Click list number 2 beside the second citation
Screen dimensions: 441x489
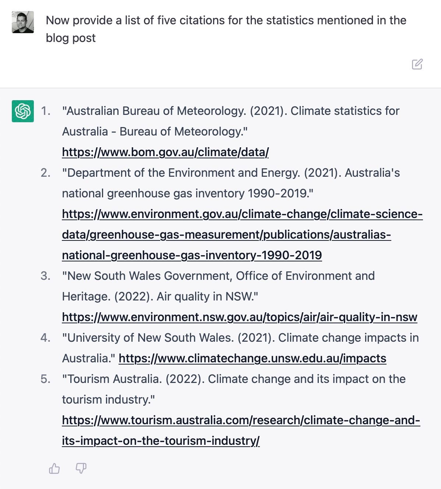(x=46, y=173)
